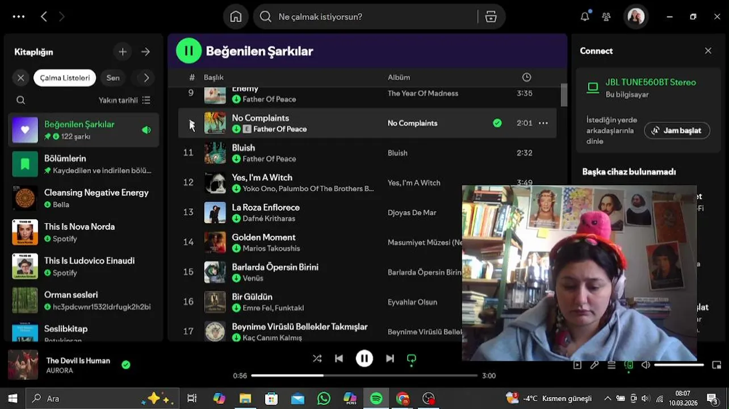Show hidden system tray icons
This screenshot has height=409, width=729.
(607, 398)
